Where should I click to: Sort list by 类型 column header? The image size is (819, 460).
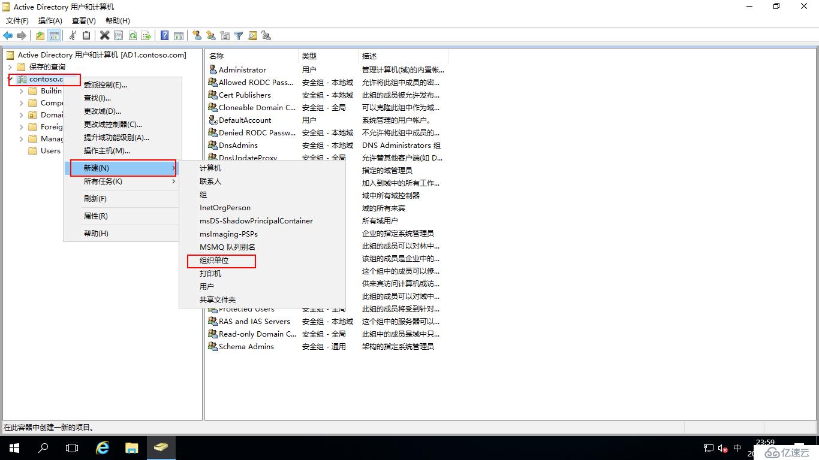tap(328, 56)
